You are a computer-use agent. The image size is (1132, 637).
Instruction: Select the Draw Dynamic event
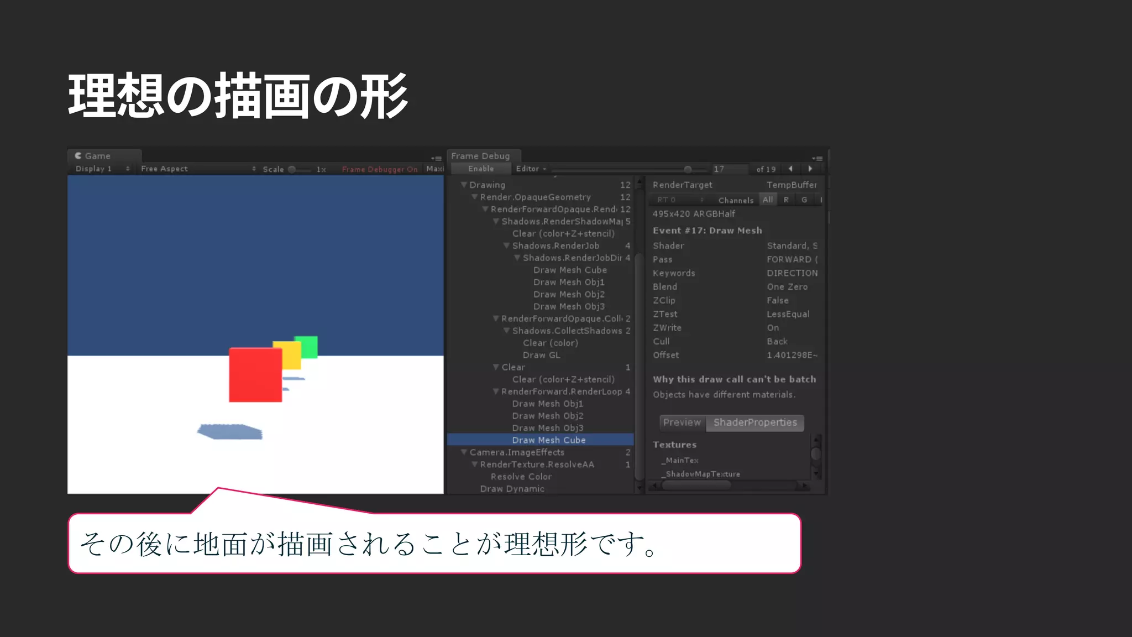[x=512, y=489]
